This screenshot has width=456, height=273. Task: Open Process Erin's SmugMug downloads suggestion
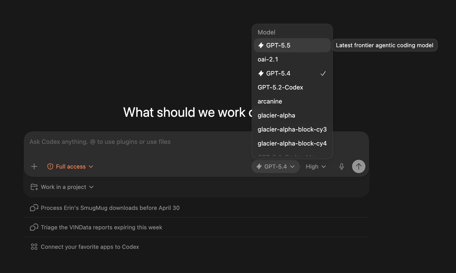(196, 208)
